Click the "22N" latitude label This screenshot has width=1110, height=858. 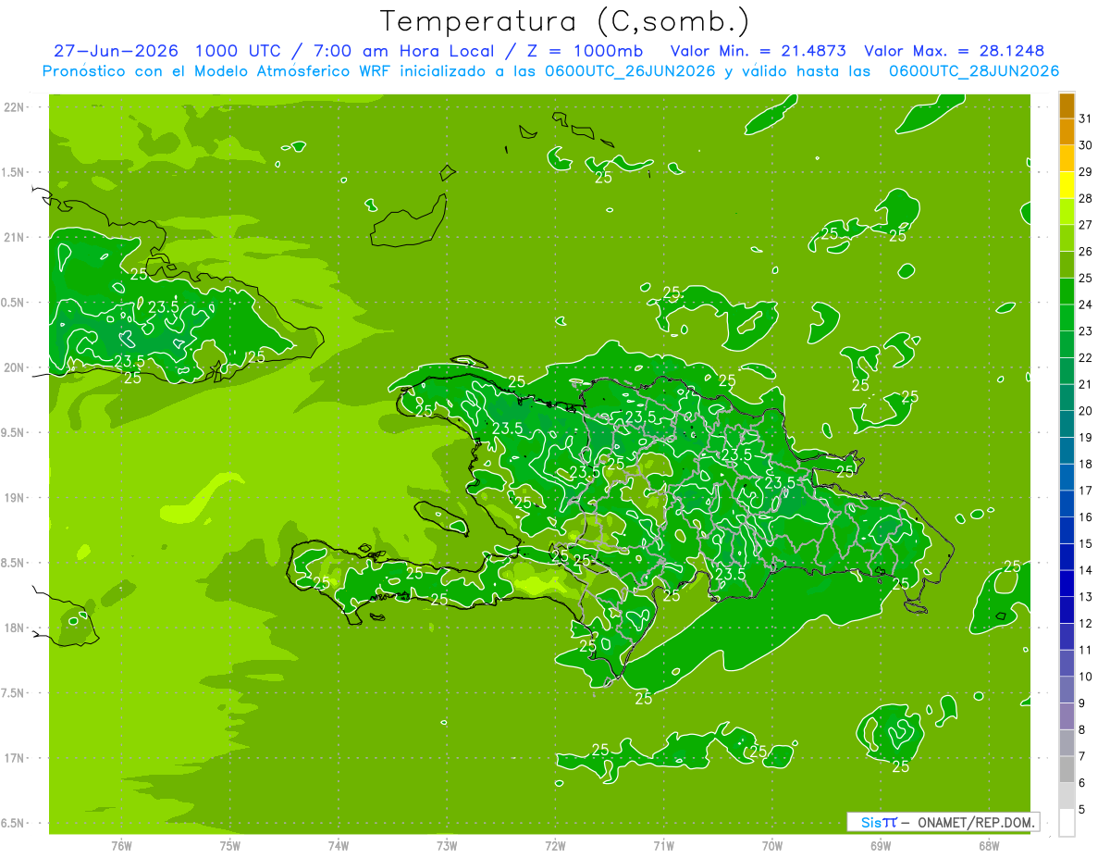(x=16, y=106)
